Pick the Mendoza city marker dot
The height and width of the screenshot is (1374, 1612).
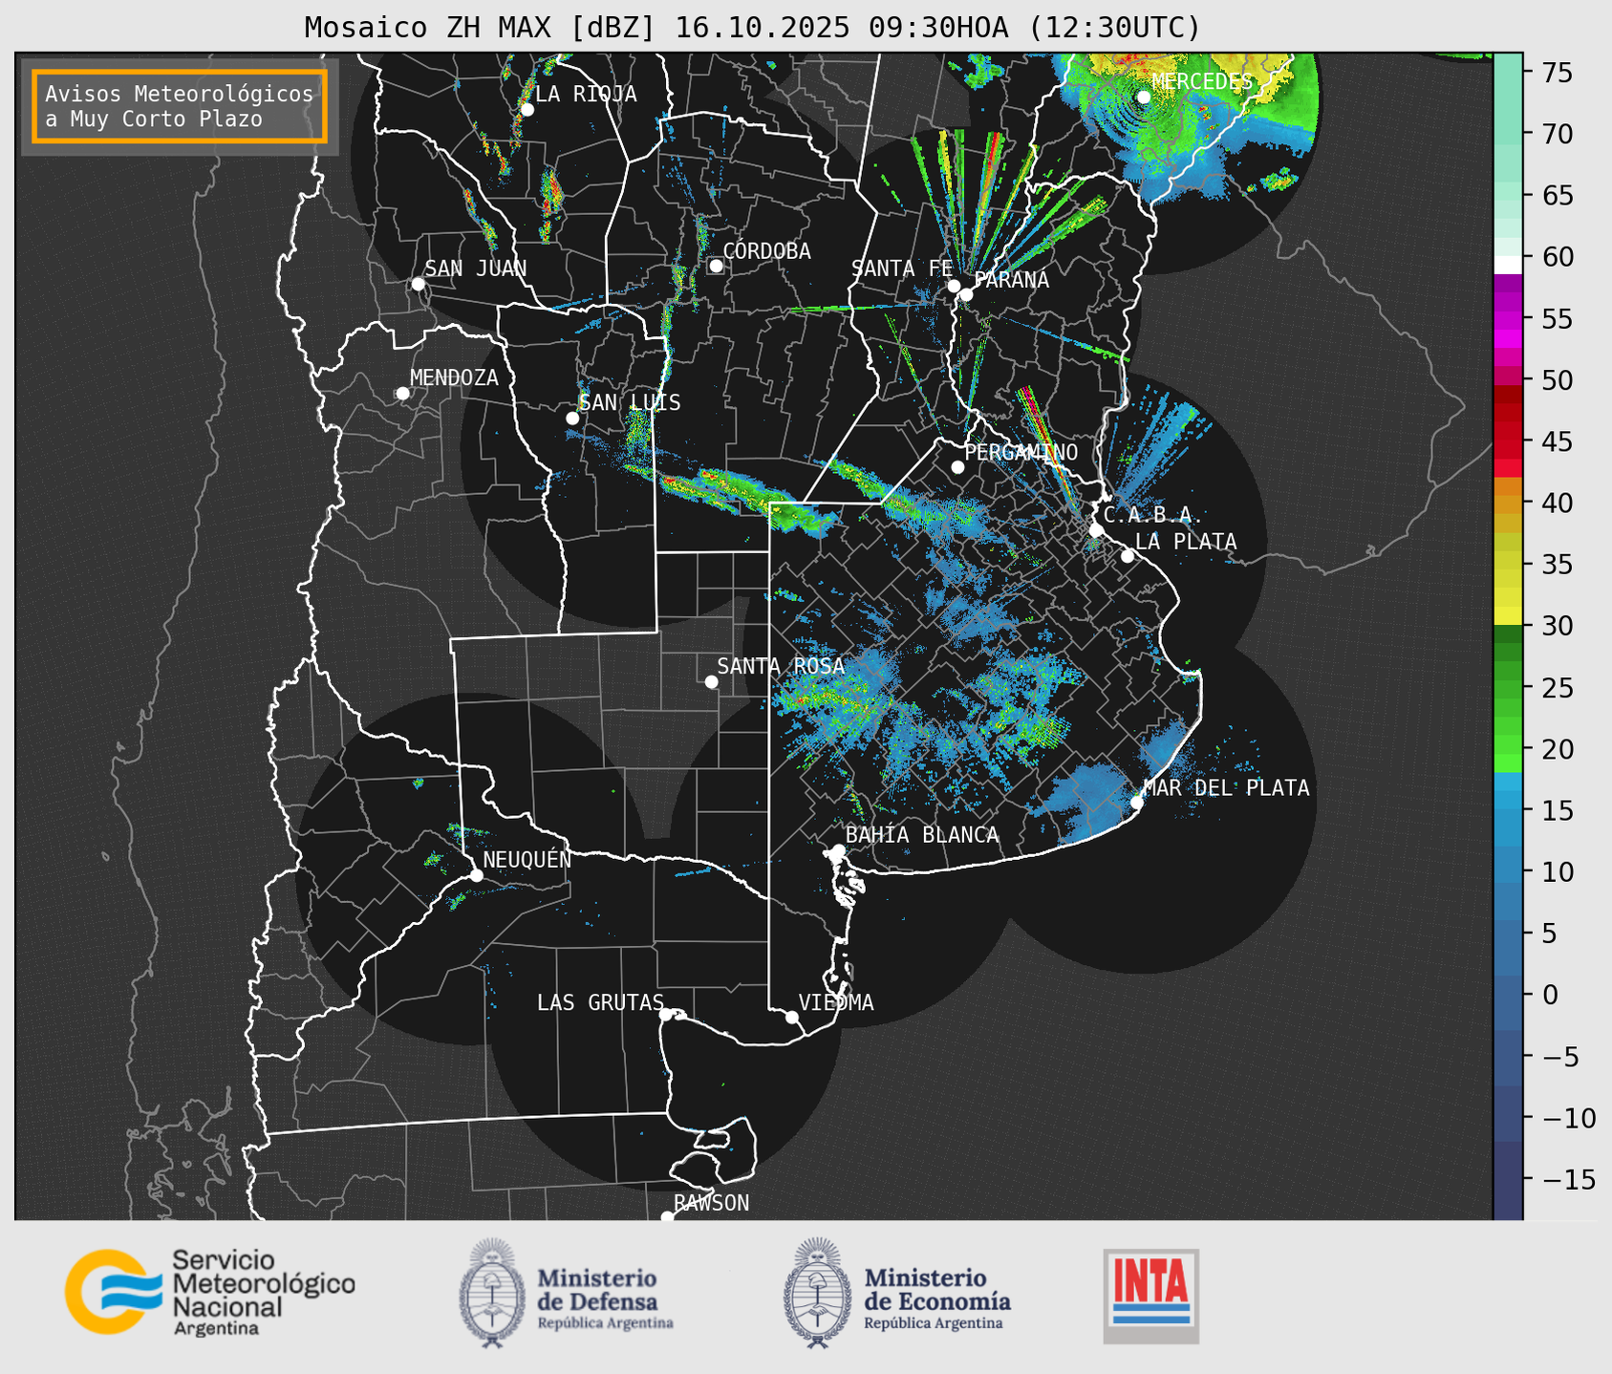pos(402,394)
